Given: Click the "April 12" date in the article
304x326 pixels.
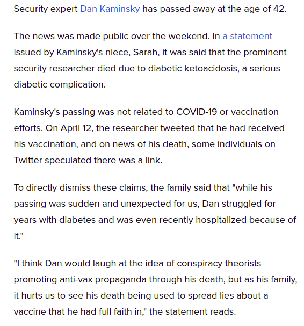Looking at the screenshot, I should point(77,128).
